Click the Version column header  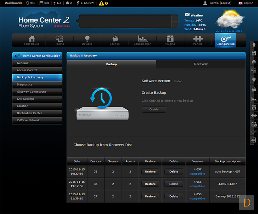197,161
